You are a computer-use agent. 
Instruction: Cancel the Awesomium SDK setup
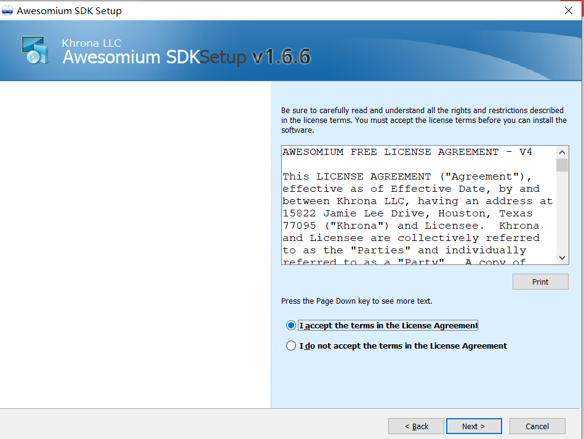pyautogui.click(x=537, y=426)
